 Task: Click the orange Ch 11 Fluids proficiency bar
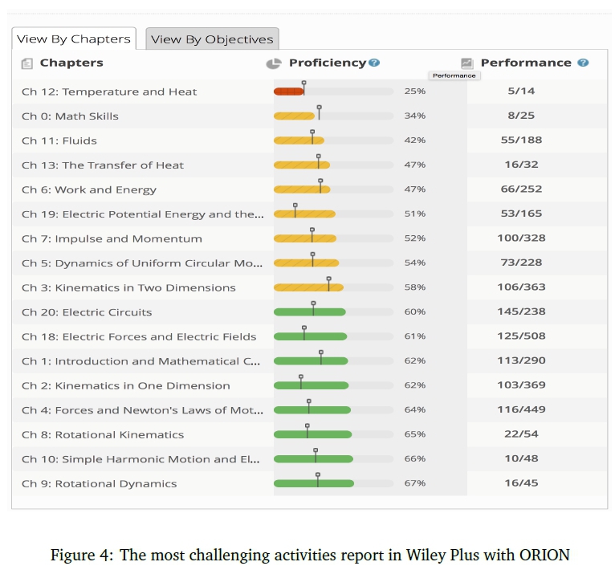[x=298, y=140]
